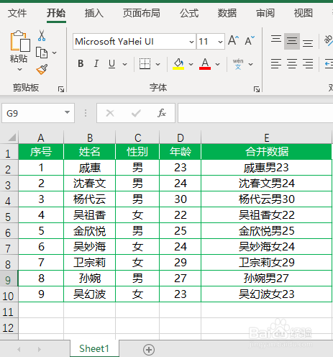Open Clipboard pane dialog launcher

pyautogui.click(x=61, y=89)
